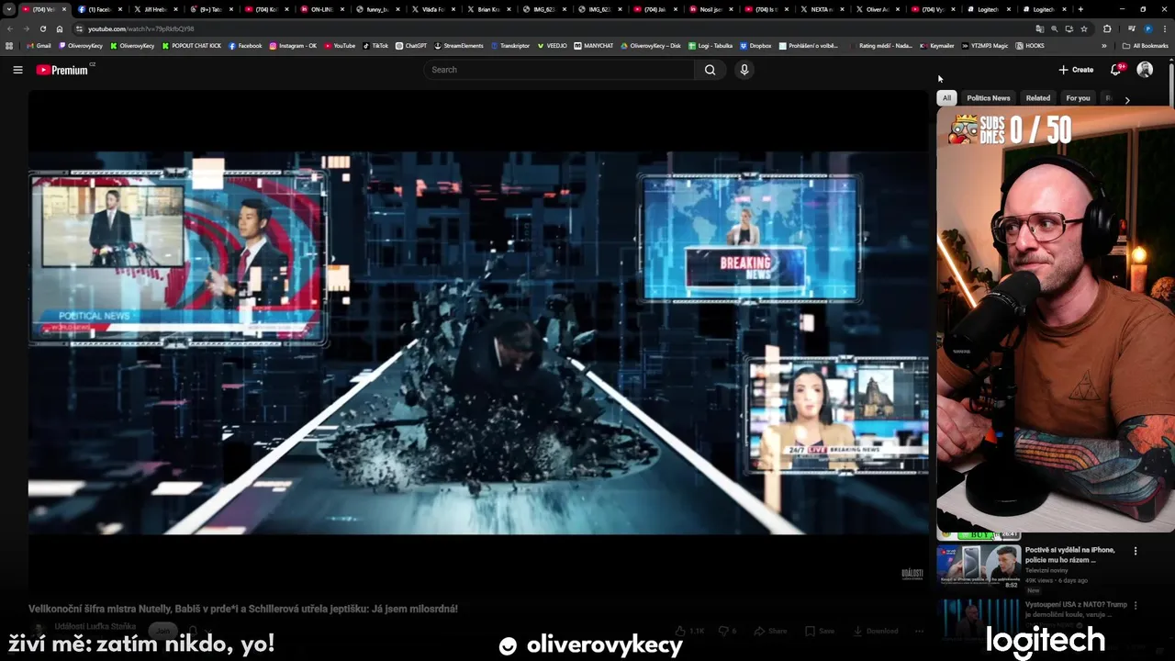1175x661 pixels.
Task: Go to YouTube Premium home logo
Action: tap(63, 70)
